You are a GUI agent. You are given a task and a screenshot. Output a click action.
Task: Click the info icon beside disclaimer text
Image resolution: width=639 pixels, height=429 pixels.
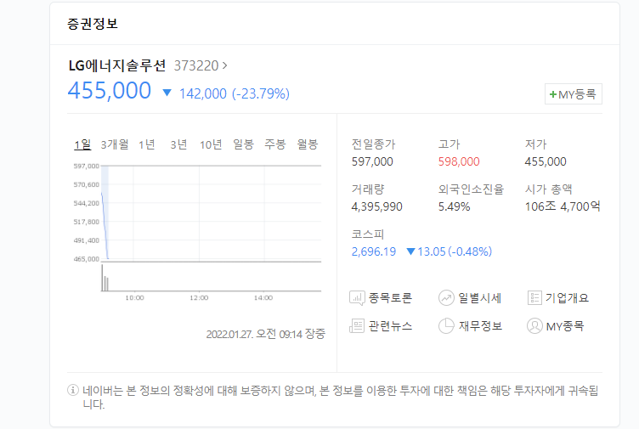[73, 391]
